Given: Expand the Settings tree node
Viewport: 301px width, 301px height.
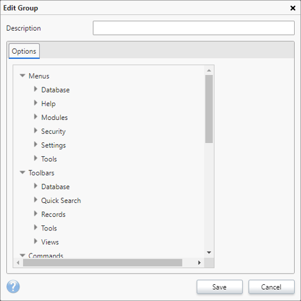Looking at the screenshot, I should [x=36, y=144].
